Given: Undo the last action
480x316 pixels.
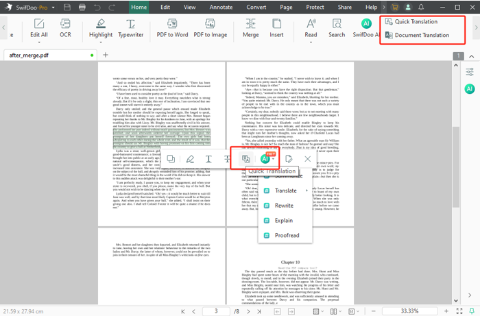Looking at the screenshot, I should coord(97,7).
